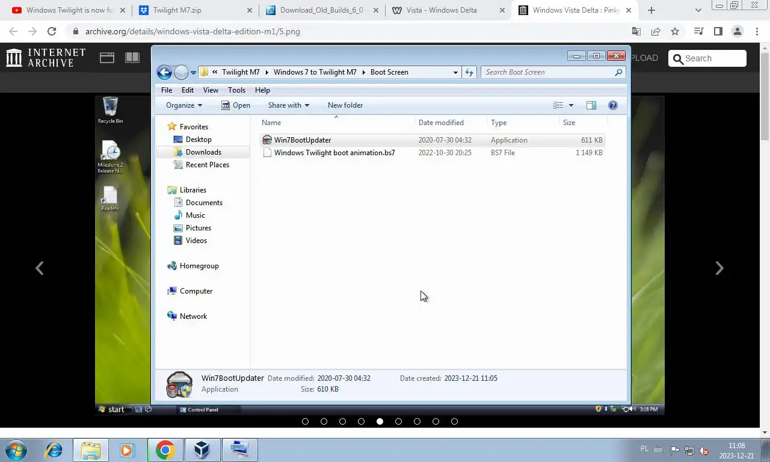
Task: Click the Open toolbar button
Action: point(236,105)
